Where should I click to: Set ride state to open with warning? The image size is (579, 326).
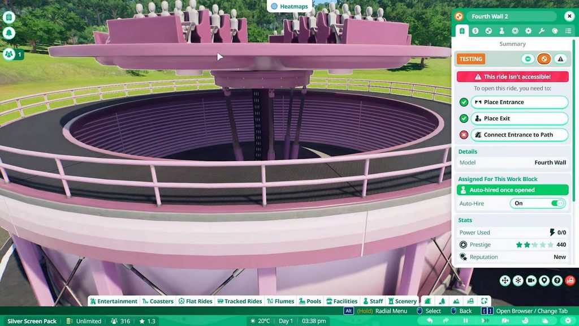click(560, 59)
